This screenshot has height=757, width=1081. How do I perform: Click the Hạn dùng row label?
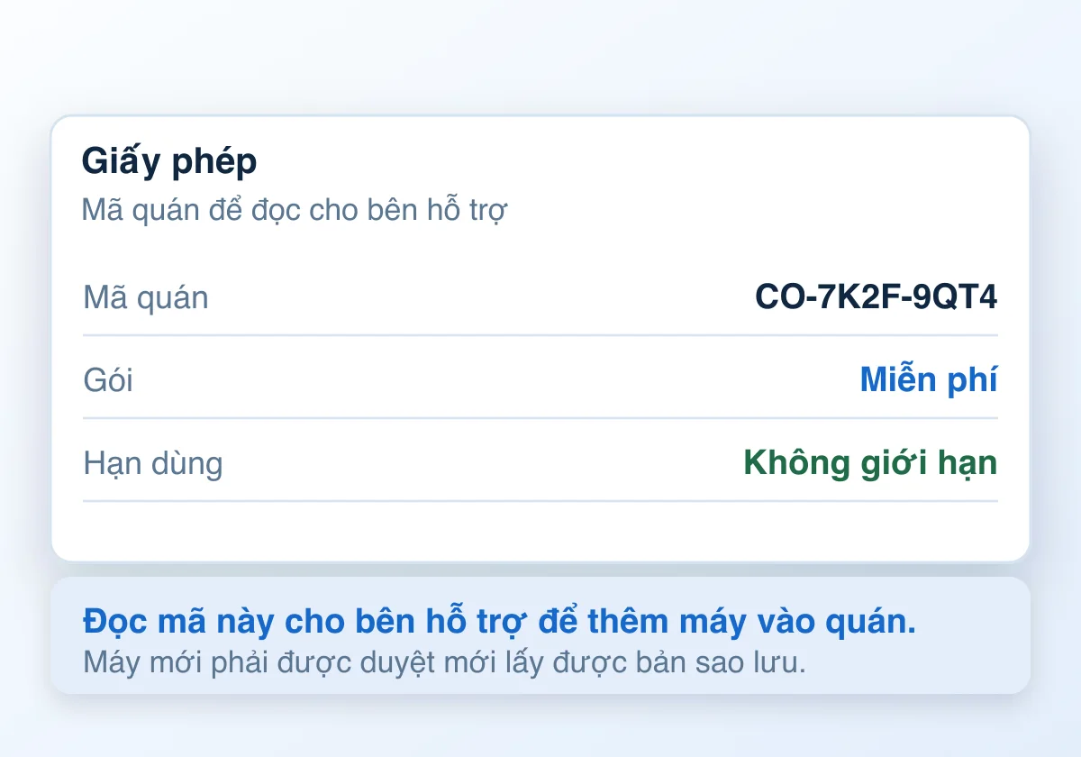pyautogui.click(x=153, y=463)
